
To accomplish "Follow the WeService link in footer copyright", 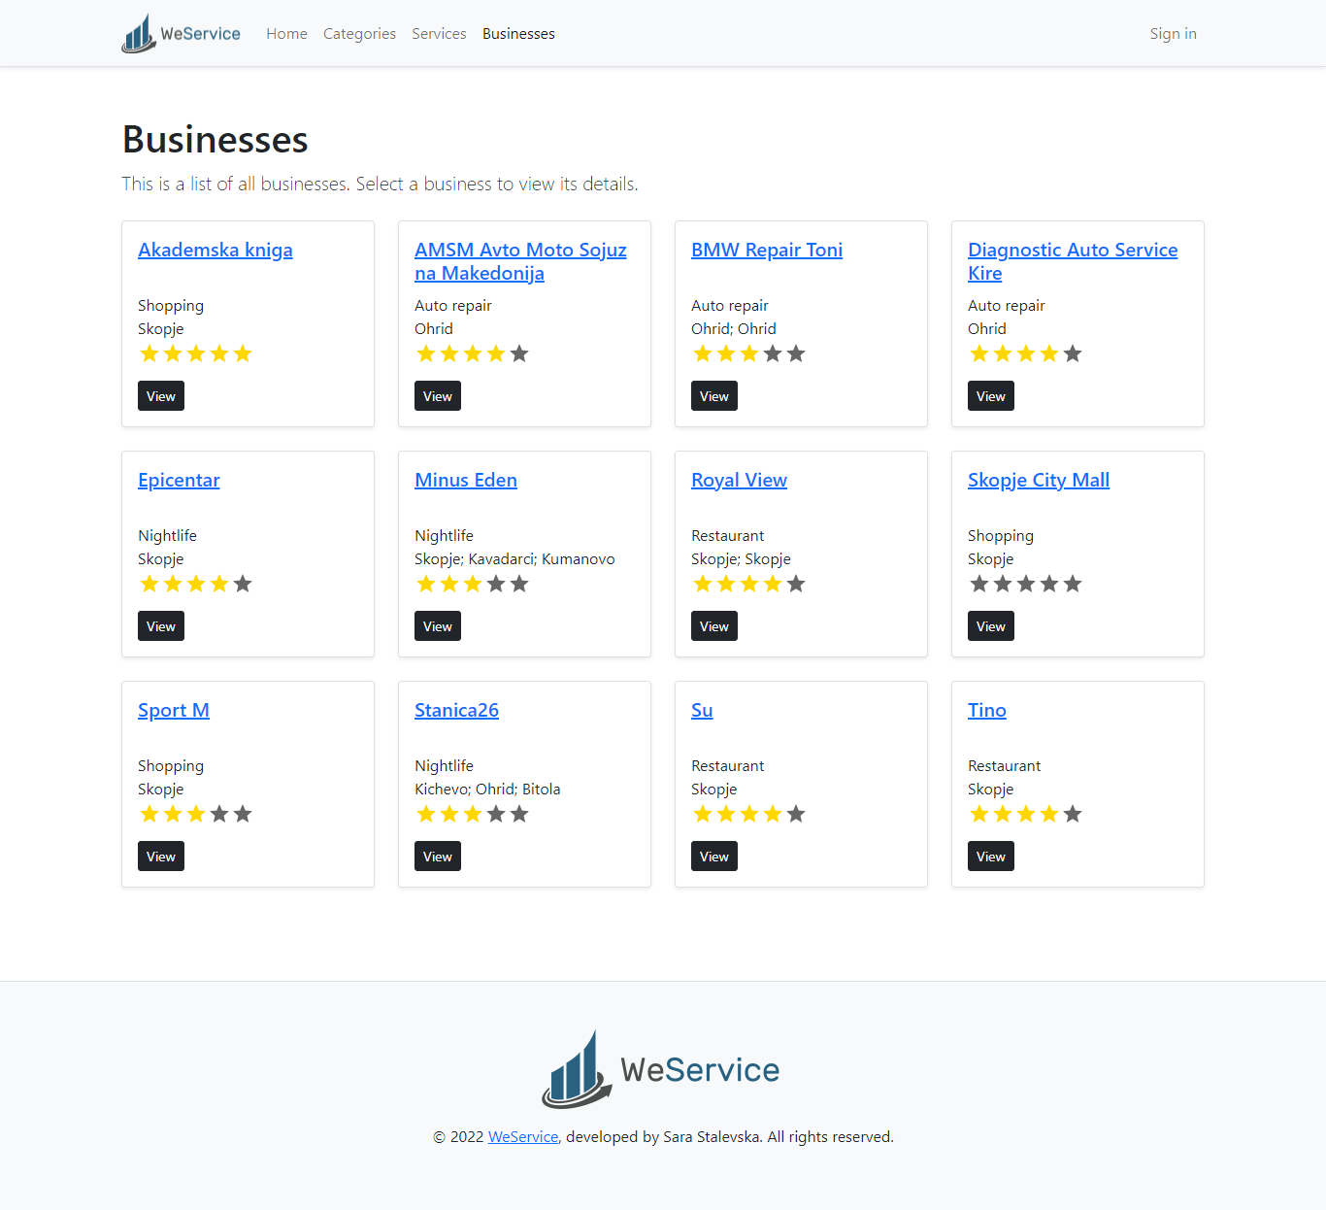I will 522,1136.
